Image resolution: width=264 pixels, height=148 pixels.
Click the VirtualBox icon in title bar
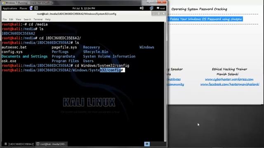pos(3,3)
